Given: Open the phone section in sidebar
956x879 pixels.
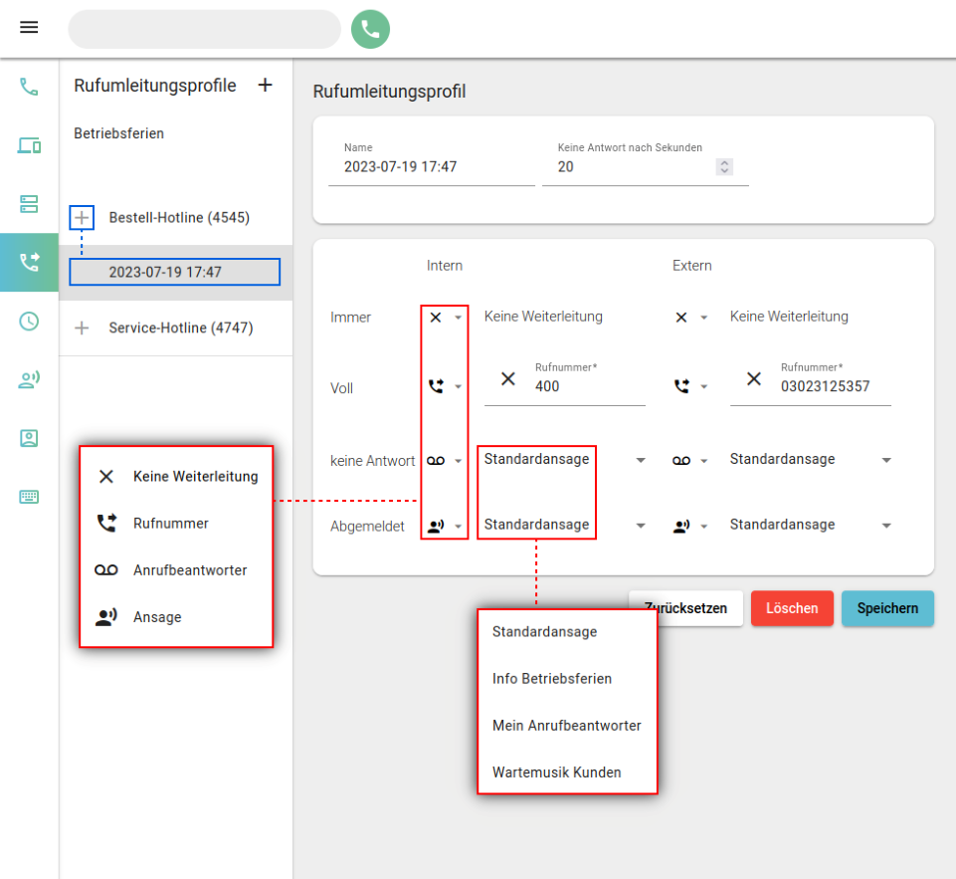Looking at the screenshot, I should click(x=29, y=87).
